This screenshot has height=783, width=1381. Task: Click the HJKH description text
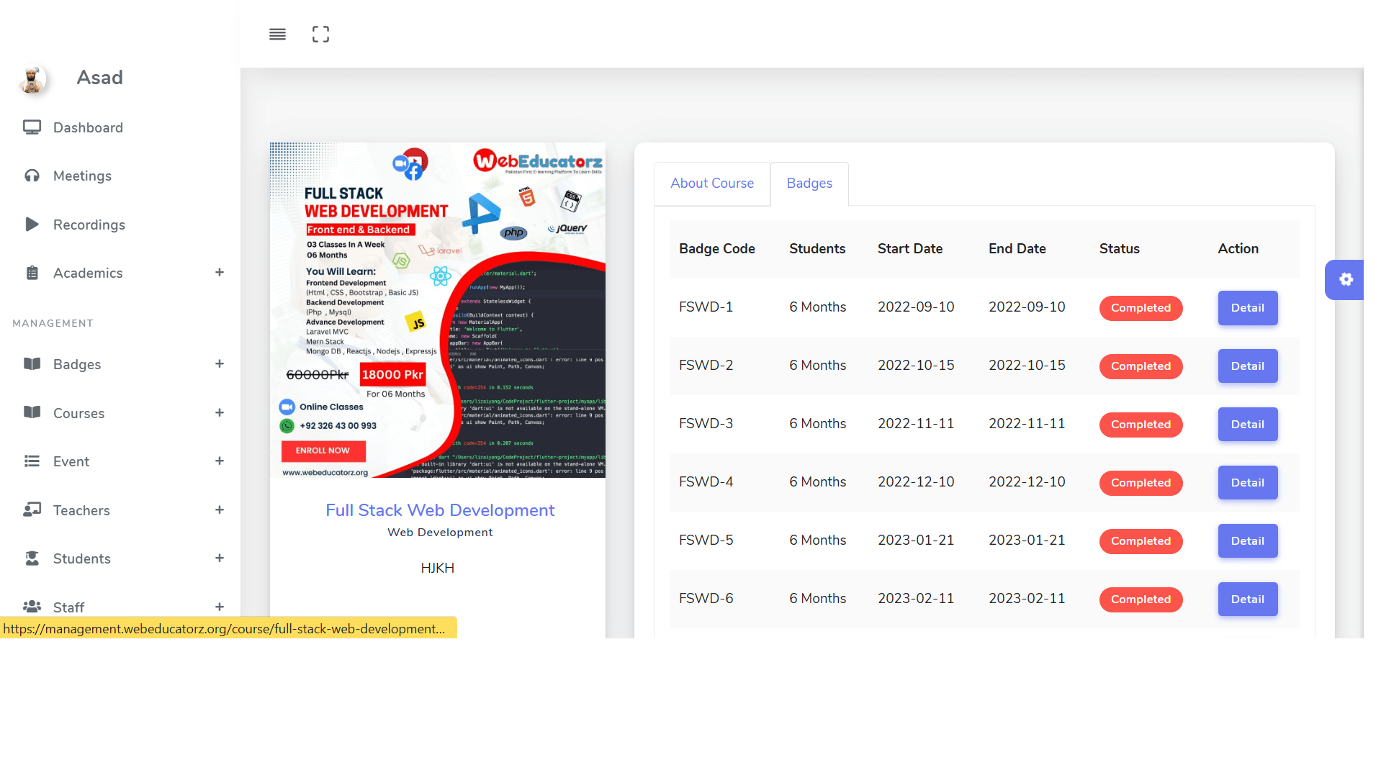[438, 569]
